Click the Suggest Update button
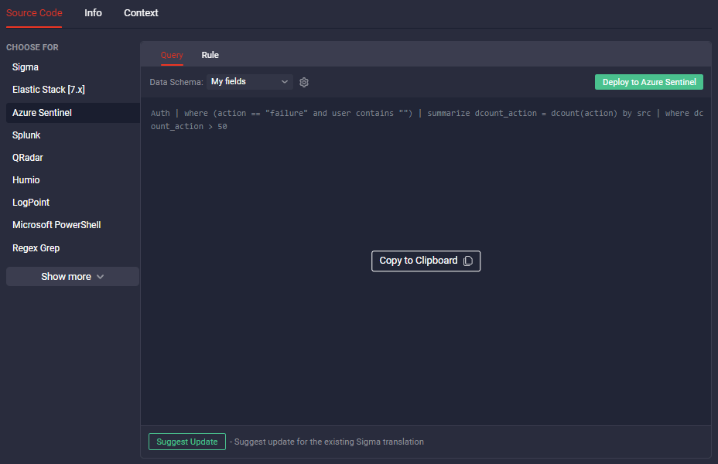Viewport: 718px width, 464px height. 186,442
